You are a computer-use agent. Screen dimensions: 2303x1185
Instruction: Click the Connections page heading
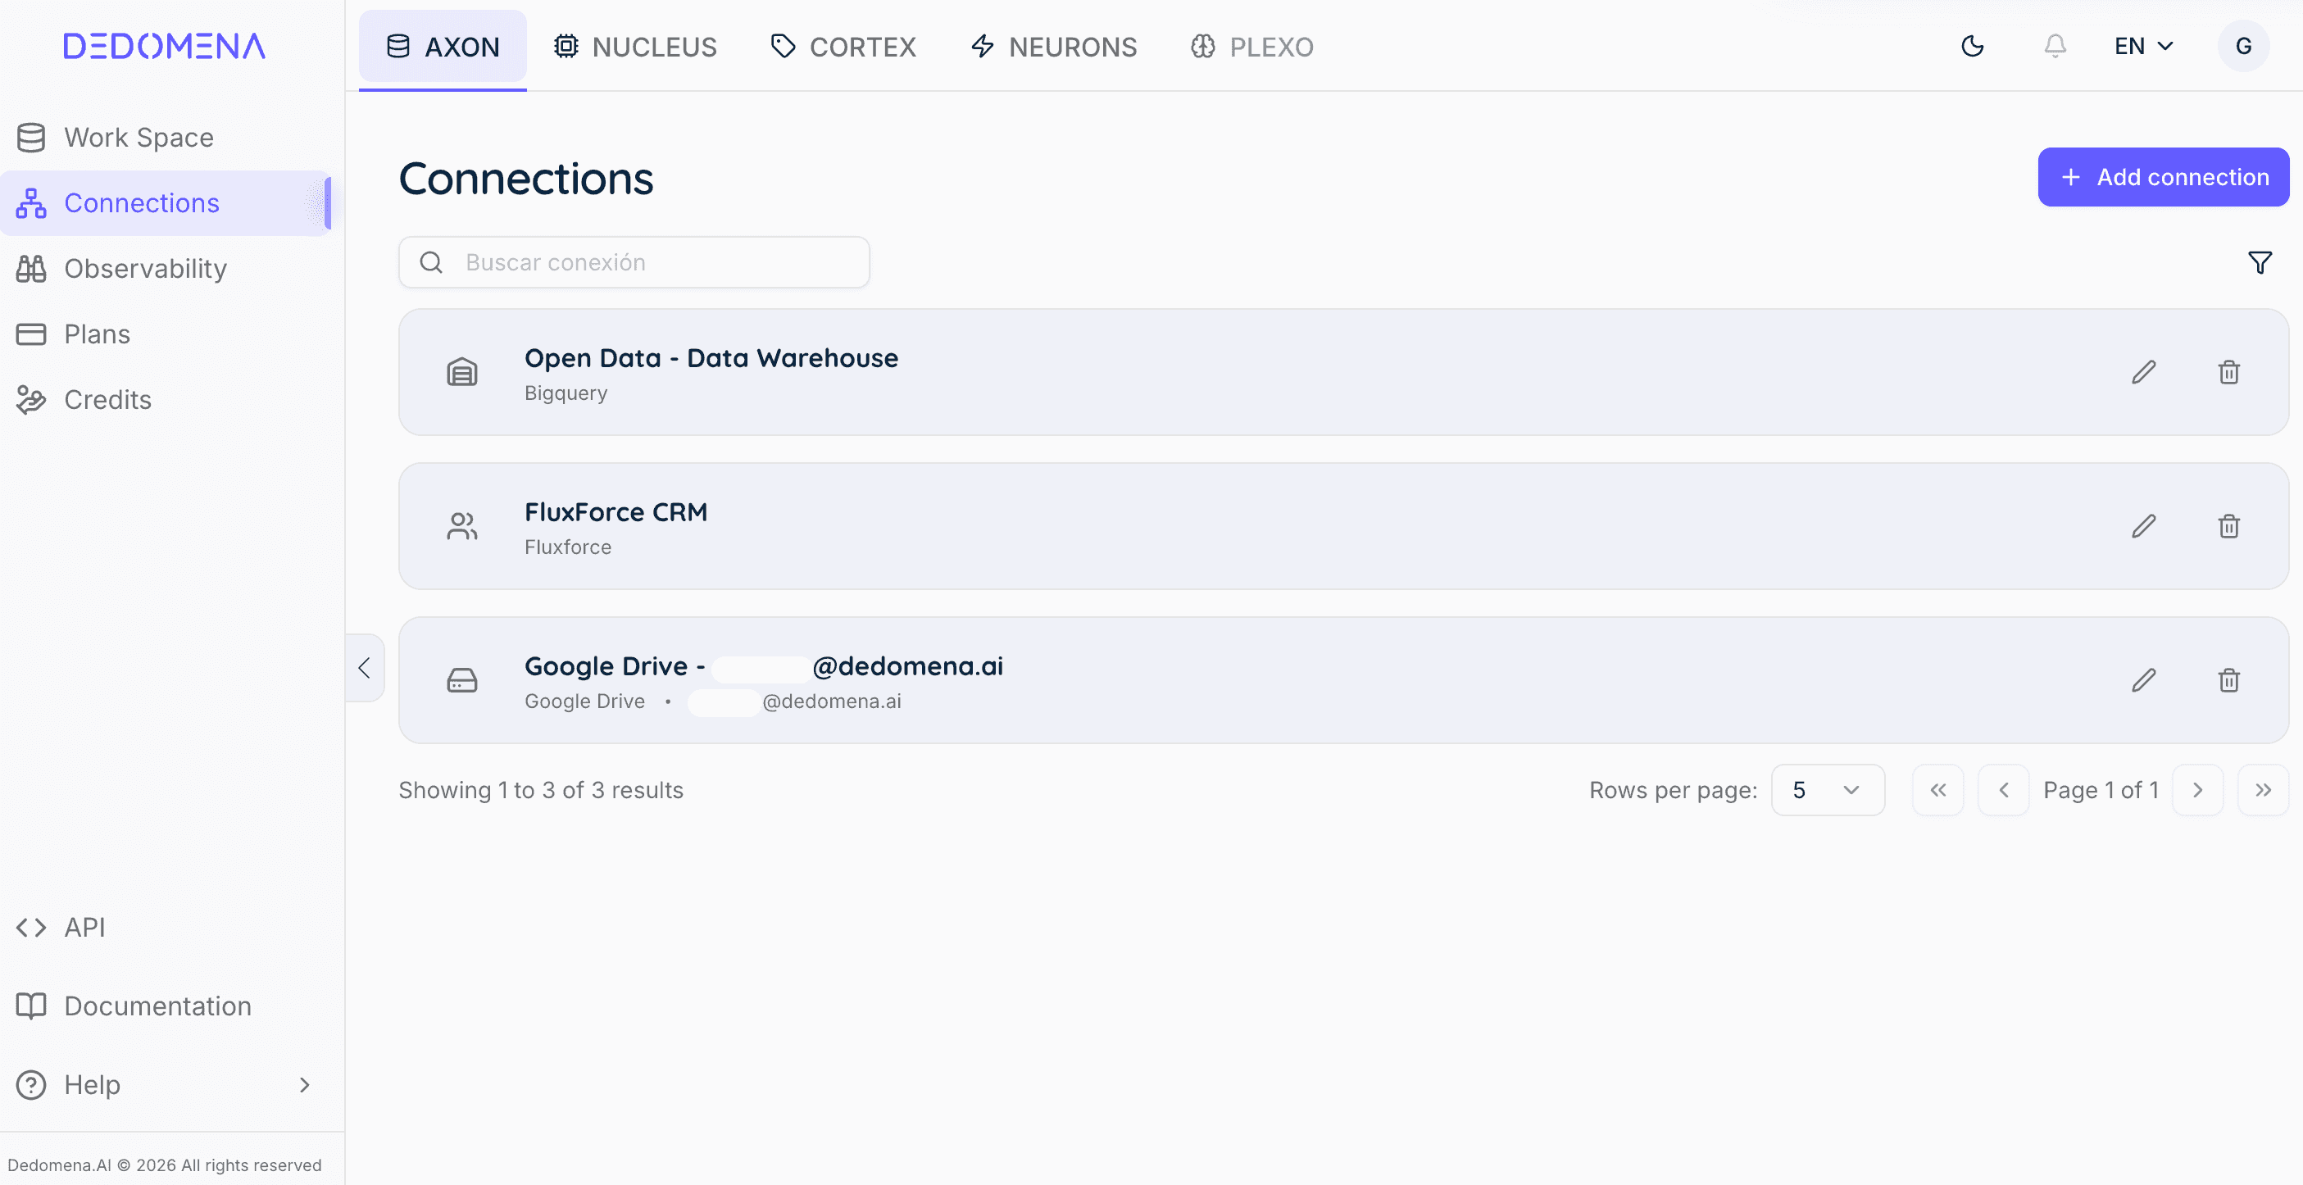click(x=525, y=179)
